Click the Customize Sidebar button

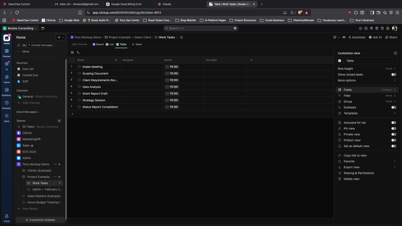coord(40,220)
